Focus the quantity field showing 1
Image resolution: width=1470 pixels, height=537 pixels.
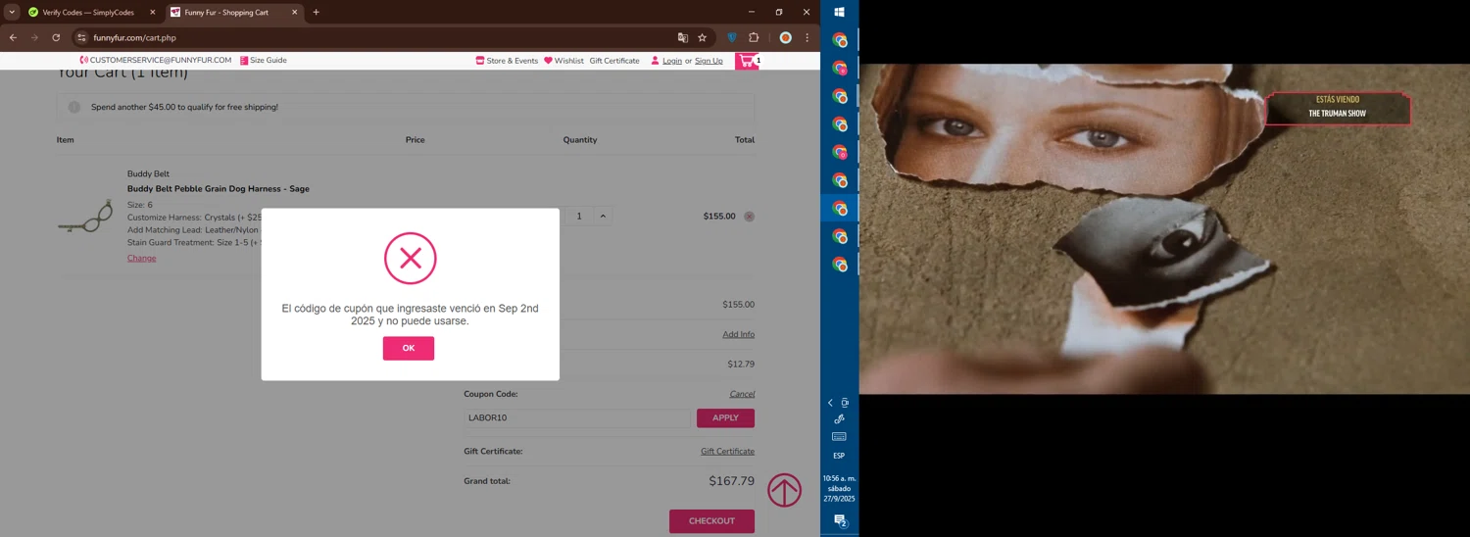[x=578, y=217]
